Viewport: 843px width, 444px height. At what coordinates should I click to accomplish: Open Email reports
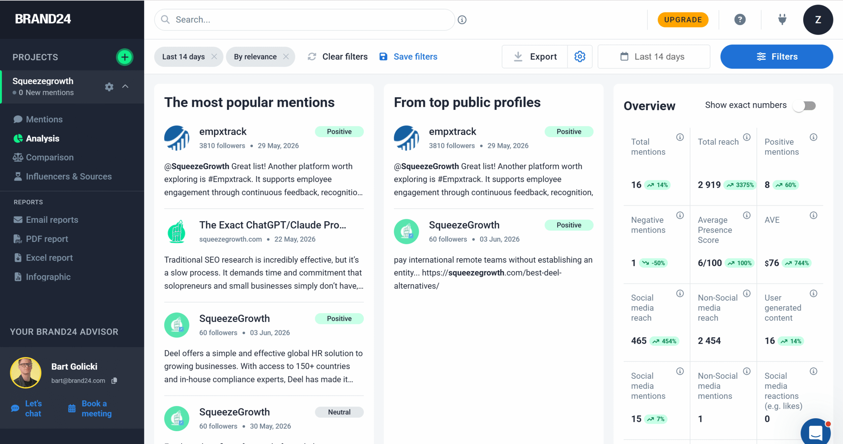(x=46, y=220)
